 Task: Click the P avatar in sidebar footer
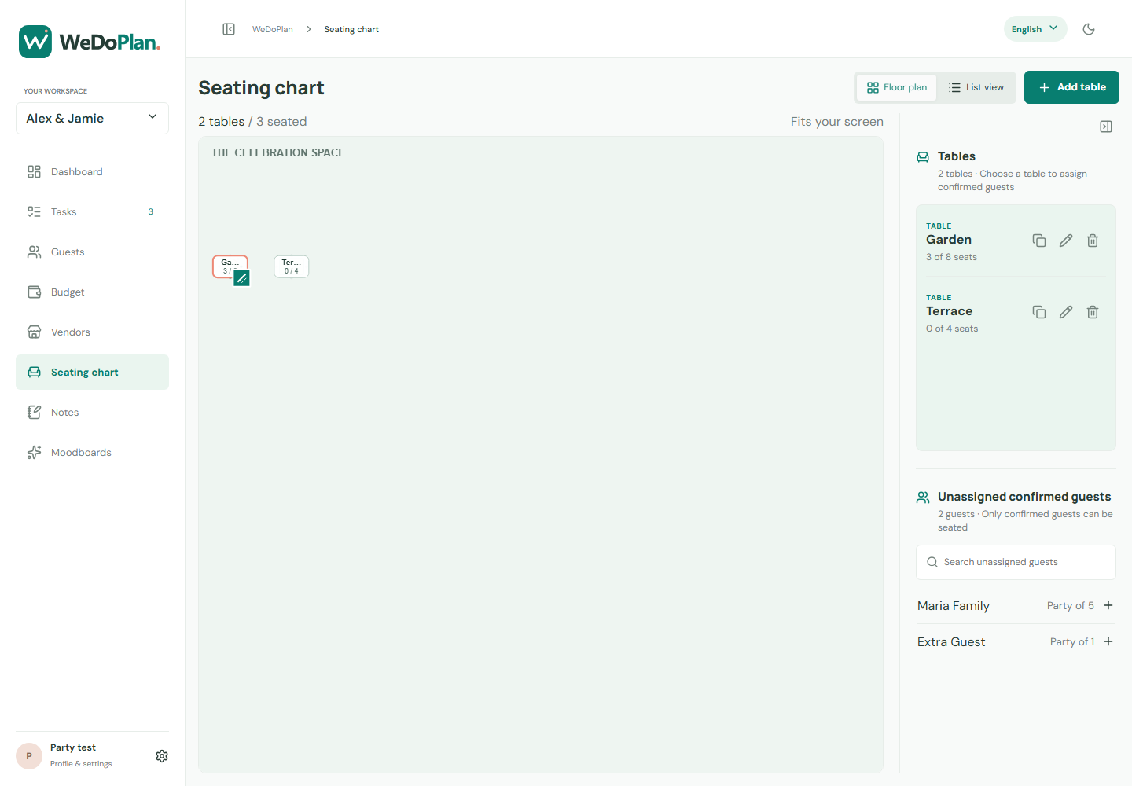point(29,756)
